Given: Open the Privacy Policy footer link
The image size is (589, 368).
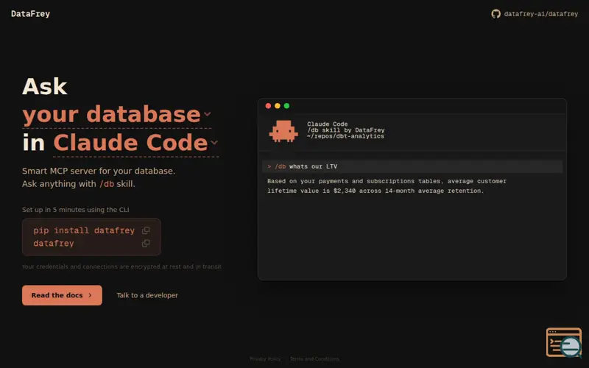Looking at the screenshot, I should point(265,359).
